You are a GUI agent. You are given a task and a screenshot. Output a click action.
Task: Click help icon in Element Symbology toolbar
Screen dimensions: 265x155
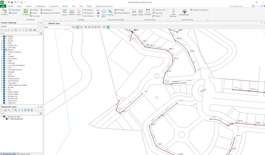click(x=35, y=30)
